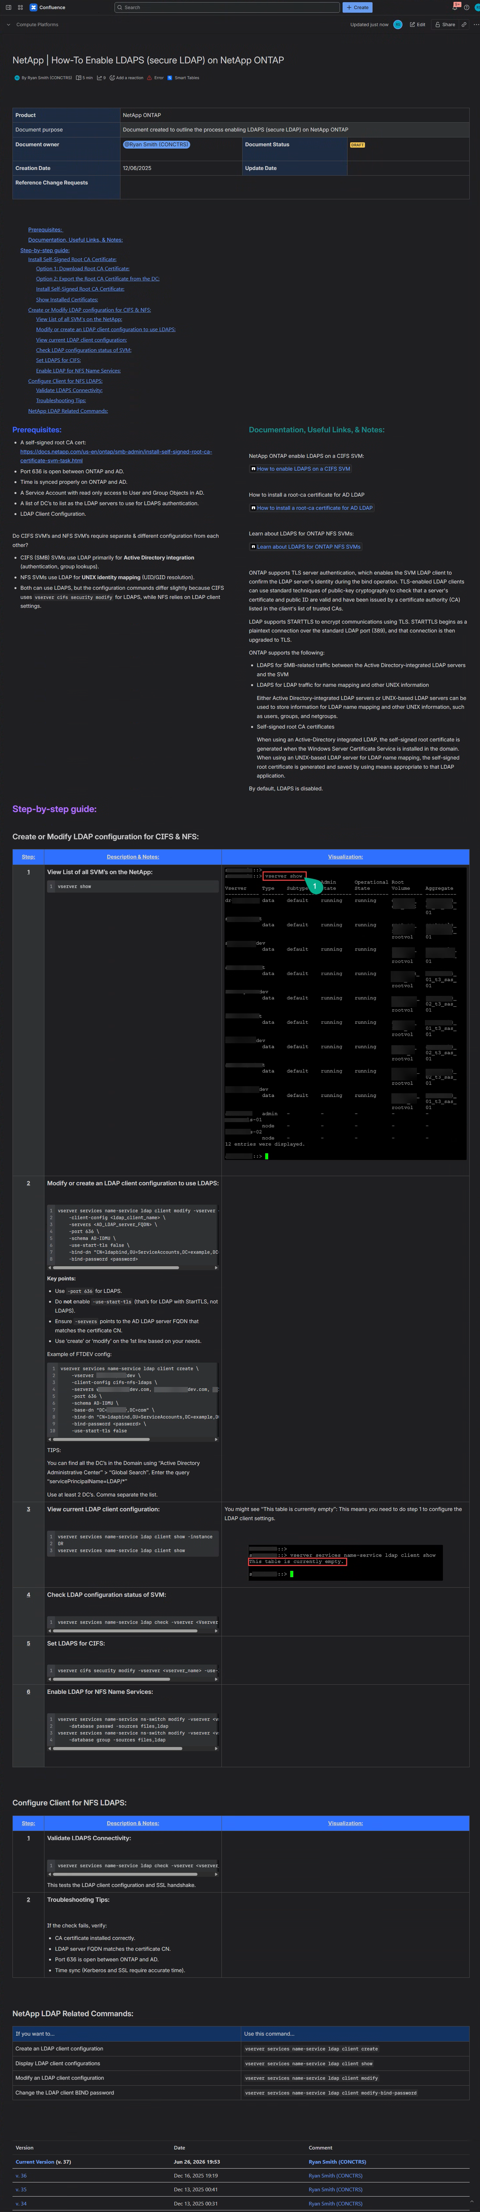Open Option 2: Export Root CA Certificate link
The image size is (480, 2212).
point(98,278)
